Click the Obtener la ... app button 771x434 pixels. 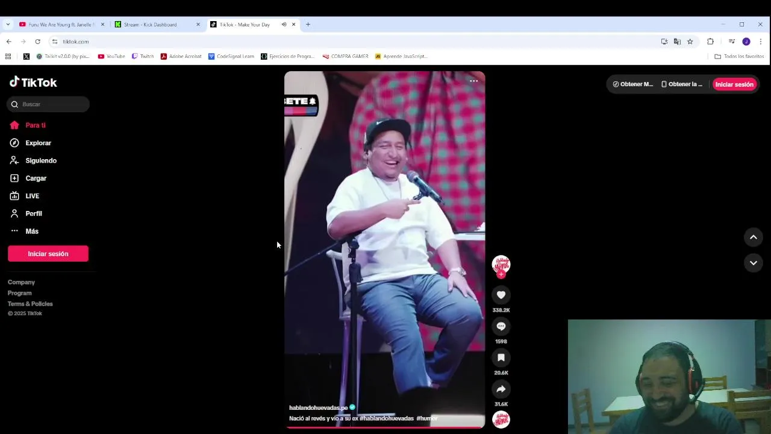coord(682,84)
